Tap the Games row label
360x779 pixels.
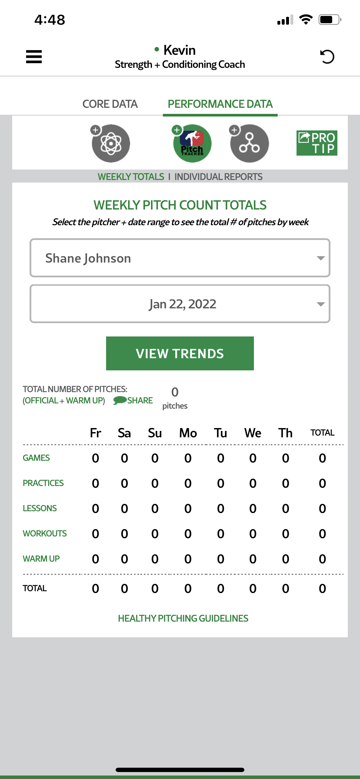tap(36, 458)
